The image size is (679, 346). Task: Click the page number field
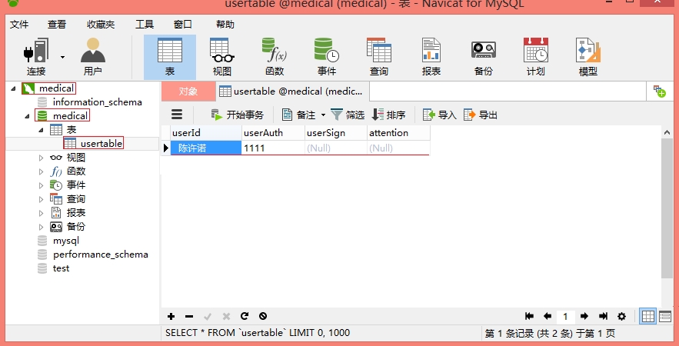tap(565, 317)
